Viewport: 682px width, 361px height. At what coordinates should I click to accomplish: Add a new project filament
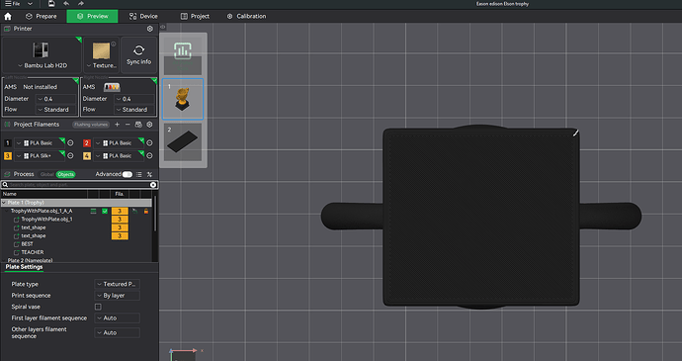point(117,125)
